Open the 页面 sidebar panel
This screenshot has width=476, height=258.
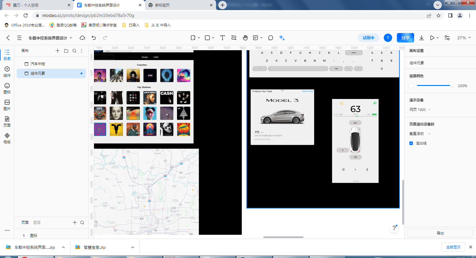pos(7,122)
